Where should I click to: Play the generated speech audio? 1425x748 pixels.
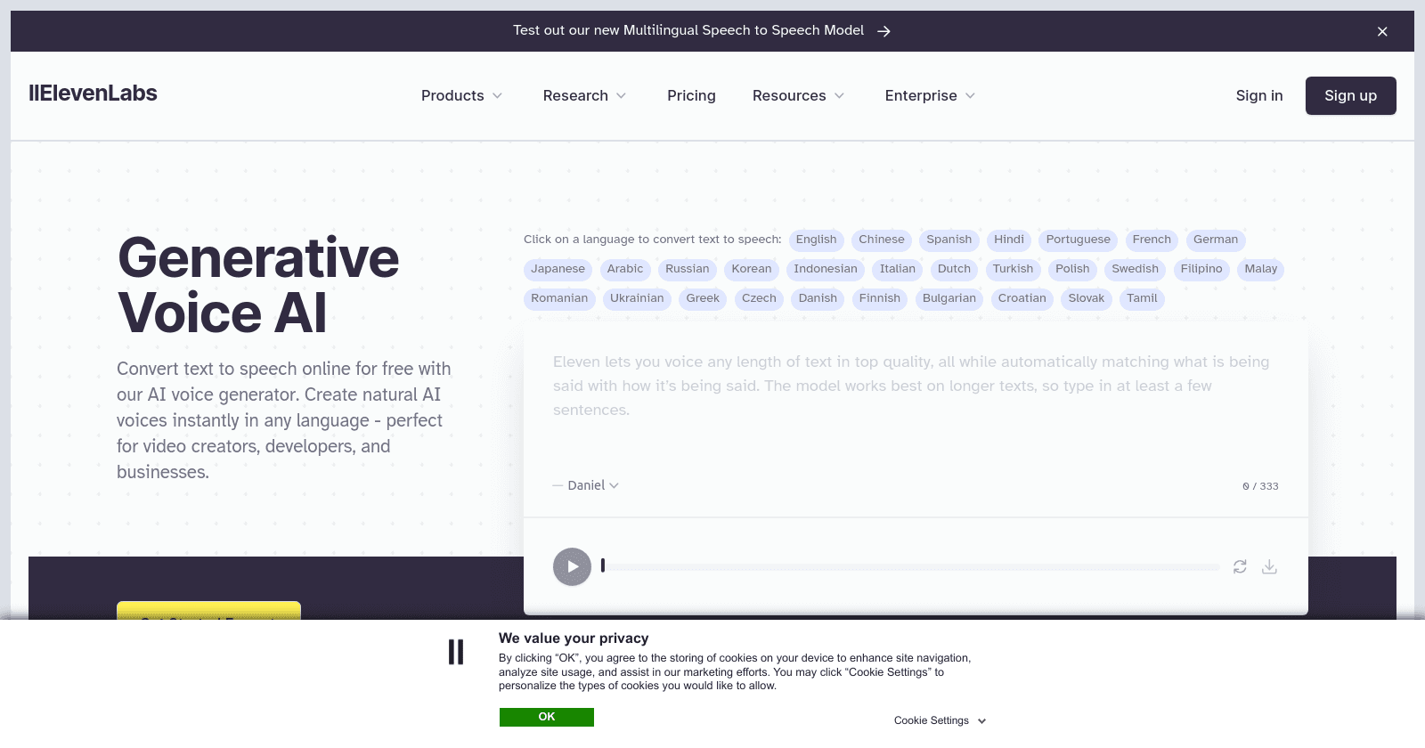coord(572,566)
